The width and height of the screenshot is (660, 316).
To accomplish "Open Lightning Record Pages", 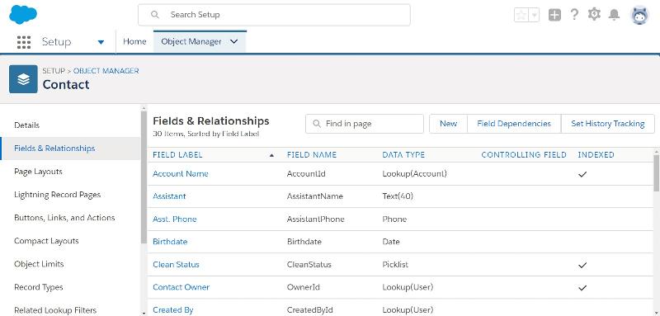I will 57,195.
